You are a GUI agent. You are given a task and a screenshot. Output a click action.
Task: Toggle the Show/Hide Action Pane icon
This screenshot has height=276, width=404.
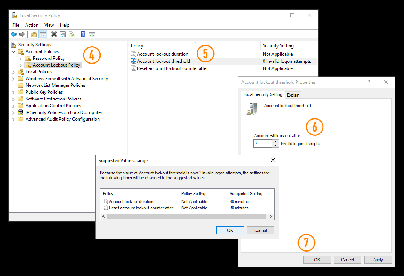click(x=91, y=35)
